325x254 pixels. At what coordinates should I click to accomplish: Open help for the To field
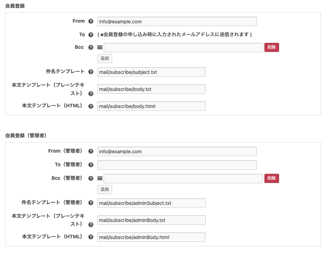pyautogui.click(x=91, y=34)
